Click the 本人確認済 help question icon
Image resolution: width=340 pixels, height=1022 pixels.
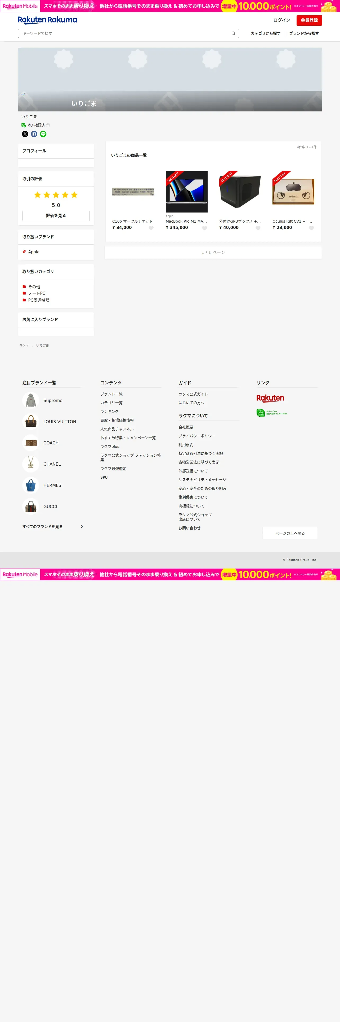(x=48, y=125)
